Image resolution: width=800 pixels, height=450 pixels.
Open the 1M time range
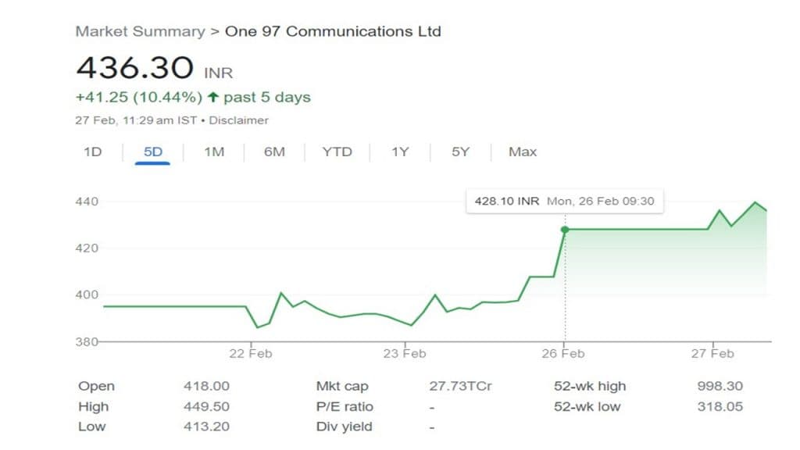(x=213, y=152)
